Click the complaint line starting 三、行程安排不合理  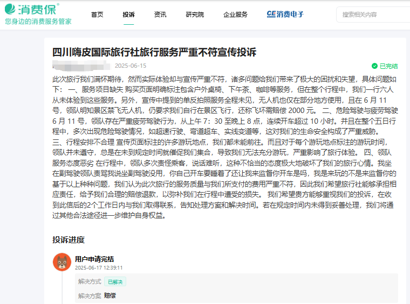coord(221,142)
